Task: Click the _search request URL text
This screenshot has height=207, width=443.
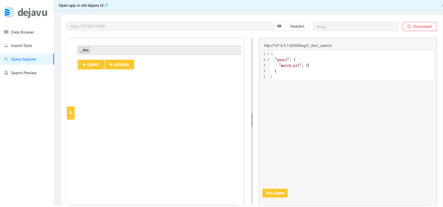Action: coord(298,46)
